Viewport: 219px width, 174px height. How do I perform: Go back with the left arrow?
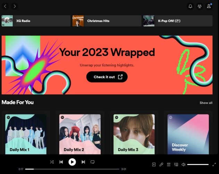tap(5, 6)
